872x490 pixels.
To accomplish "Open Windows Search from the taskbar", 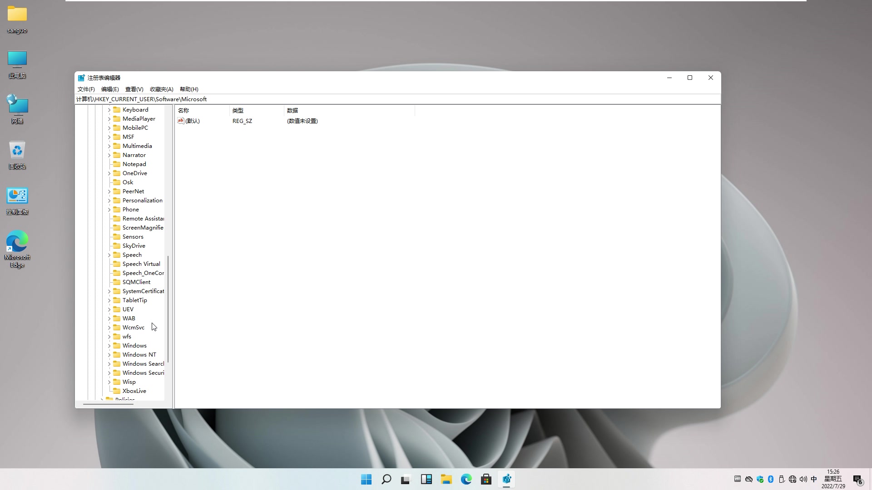I will click(x=386, y=479).
